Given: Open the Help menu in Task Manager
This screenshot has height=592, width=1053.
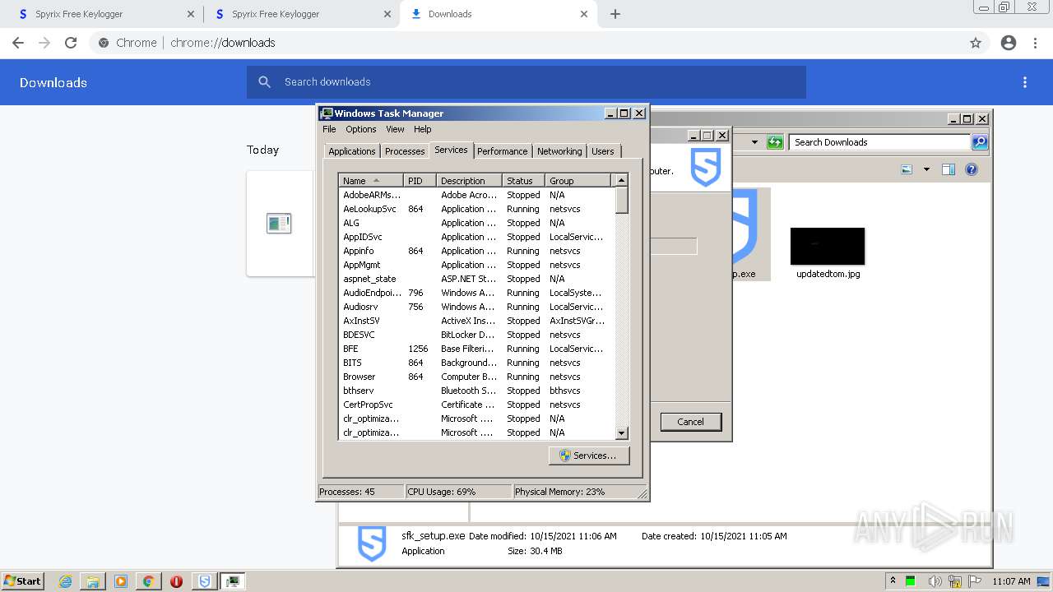Looking at the screenshot, I should pyautogui.click(x=422, y=129).
